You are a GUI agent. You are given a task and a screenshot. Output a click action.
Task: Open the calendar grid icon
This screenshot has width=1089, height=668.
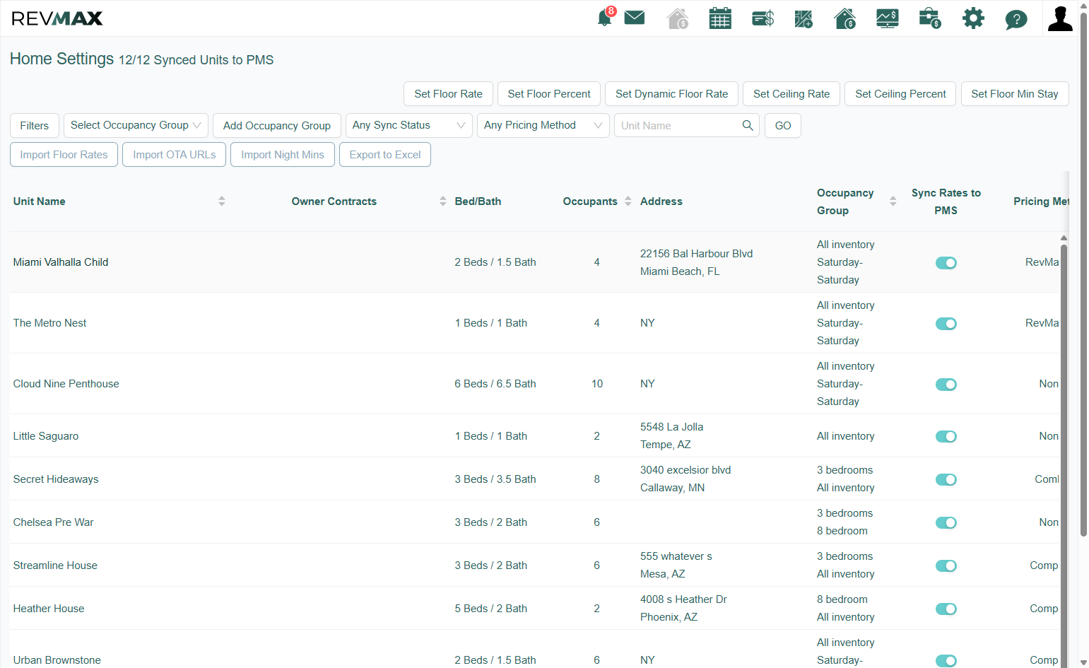point(720,18)
